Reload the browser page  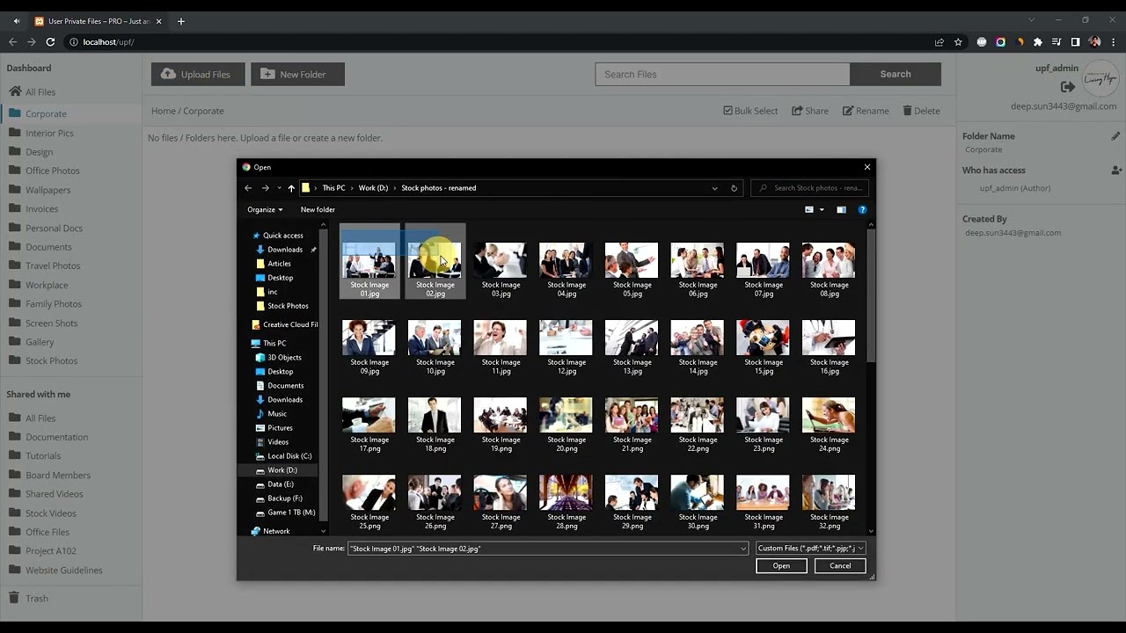(x=50, y=42)
